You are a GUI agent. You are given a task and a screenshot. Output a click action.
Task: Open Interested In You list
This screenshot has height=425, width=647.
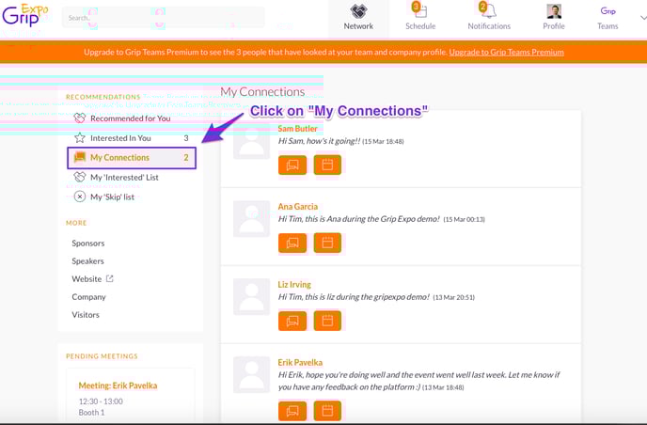click(120, 138)
